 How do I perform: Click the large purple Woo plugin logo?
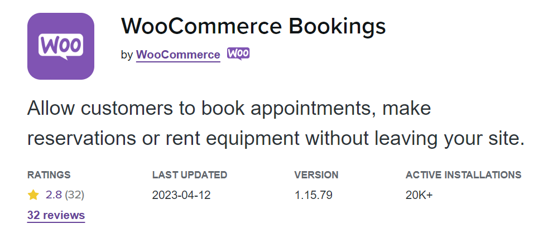61,46
